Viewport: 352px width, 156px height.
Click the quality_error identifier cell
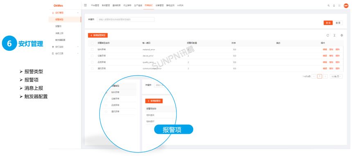pyautogui.click(x=148, y=62)
